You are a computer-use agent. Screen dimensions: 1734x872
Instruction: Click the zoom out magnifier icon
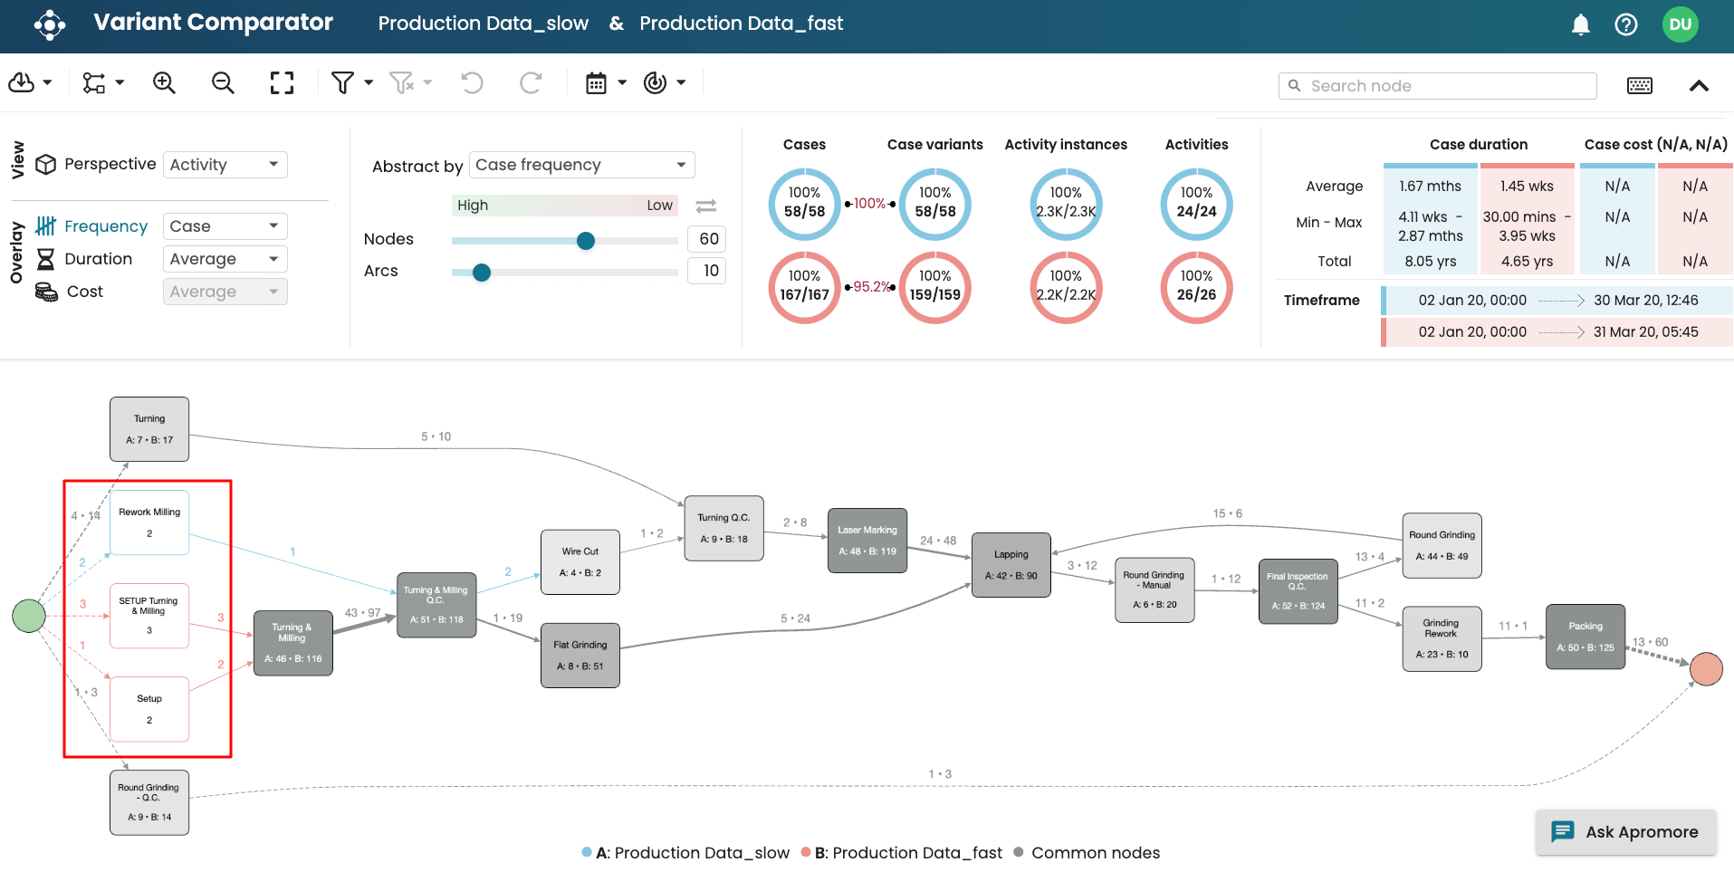click(x=223, y=83)
